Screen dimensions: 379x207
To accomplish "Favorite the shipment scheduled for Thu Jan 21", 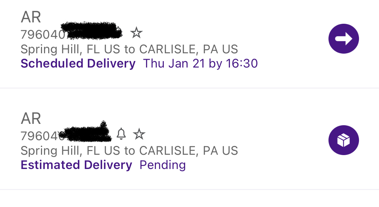I will click(x=137, y=33).
